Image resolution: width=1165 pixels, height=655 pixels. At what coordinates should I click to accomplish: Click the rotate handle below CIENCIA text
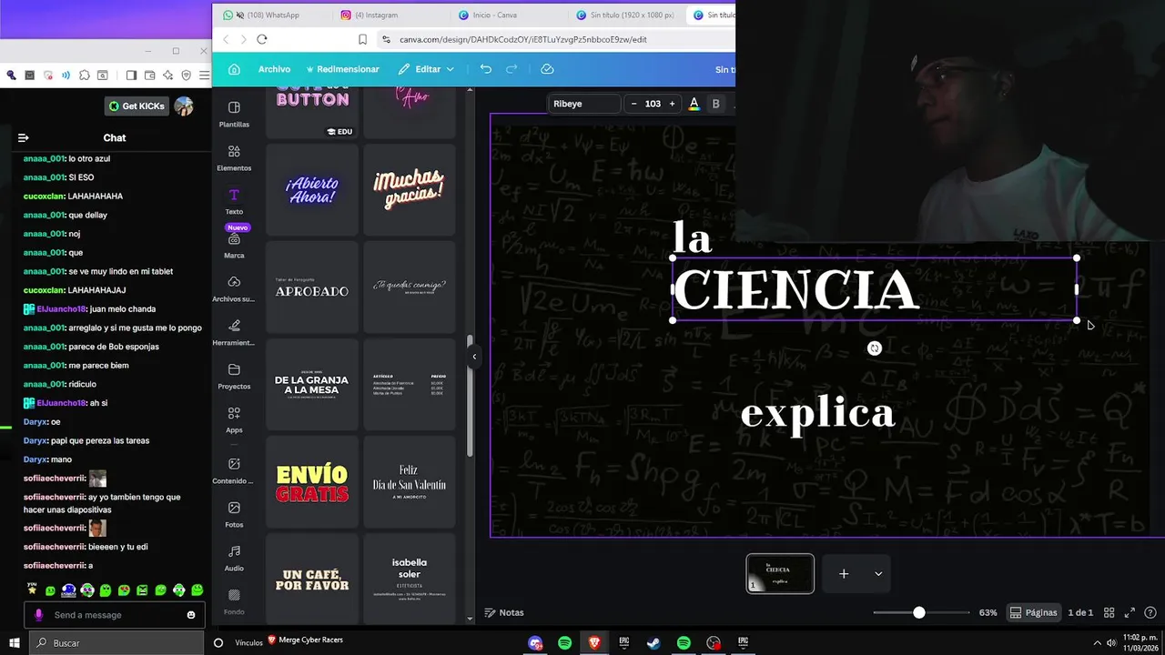[875, 348]
